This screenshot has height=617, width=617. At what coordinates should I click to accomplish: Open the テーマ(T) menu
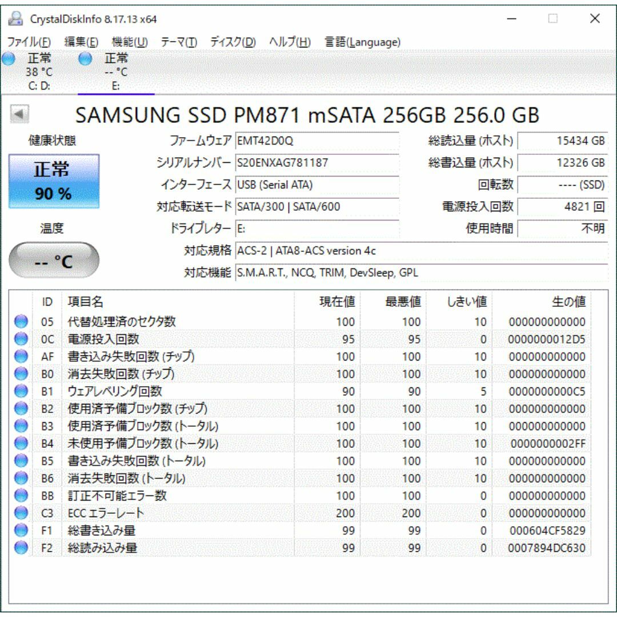point(179,42)
